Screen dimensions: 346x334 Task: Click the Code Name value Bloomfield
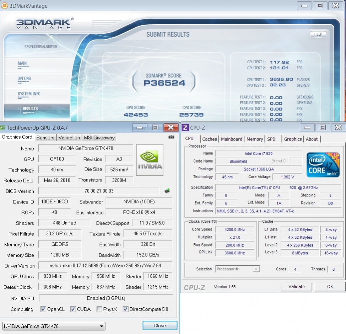(238, 161)
